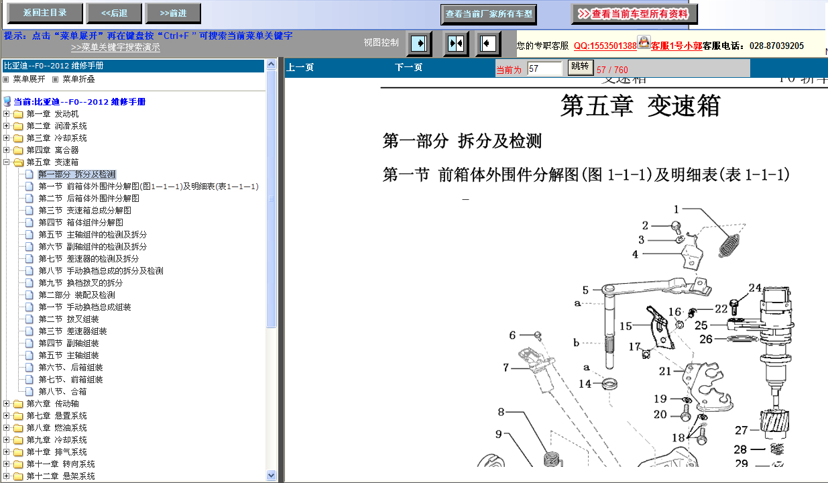Screen dimensions: 828x483
Task: Click the folder icon of 第一章 发动机
Action: point(18,114)
